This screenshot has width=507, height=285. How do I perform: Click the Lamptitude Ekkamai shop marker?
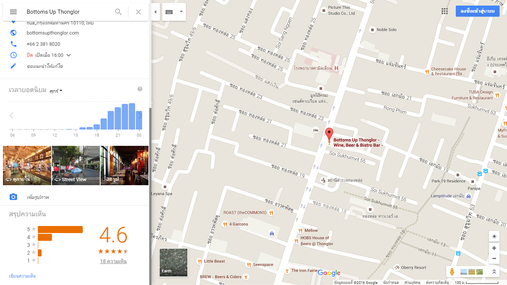(468, 196)
